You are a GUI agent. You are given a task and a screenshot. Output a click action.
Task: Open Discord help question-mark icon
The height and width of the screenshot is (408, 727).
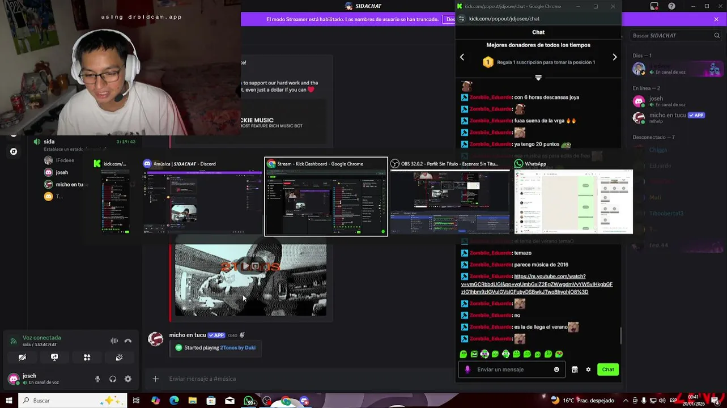[670, 6]
